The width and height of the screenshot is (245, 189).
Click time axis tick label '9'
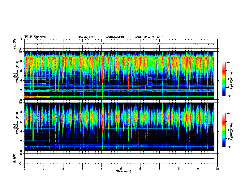(x=198, y=169)
